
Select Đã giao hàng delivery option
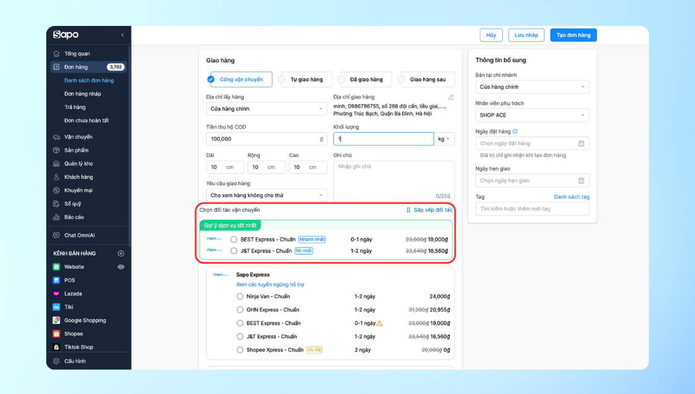(x=364, y=79)
